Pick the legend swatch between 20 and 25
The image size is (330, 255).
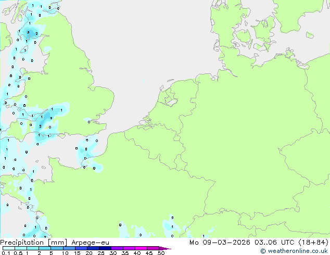[x=93, y=248]
